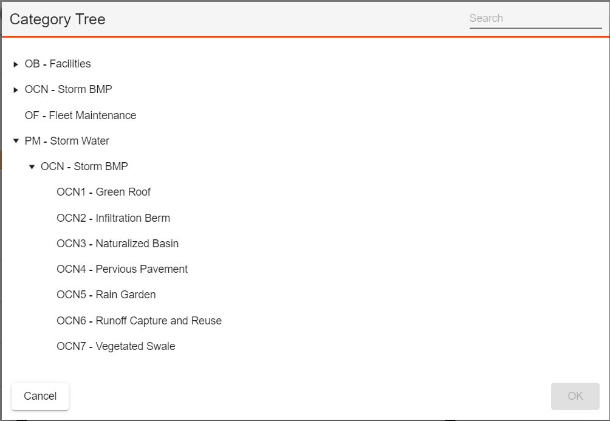Viewport: 610px width, 421px height.
Task: Select OF - Fleet Maintenance category
Action: 81,115
